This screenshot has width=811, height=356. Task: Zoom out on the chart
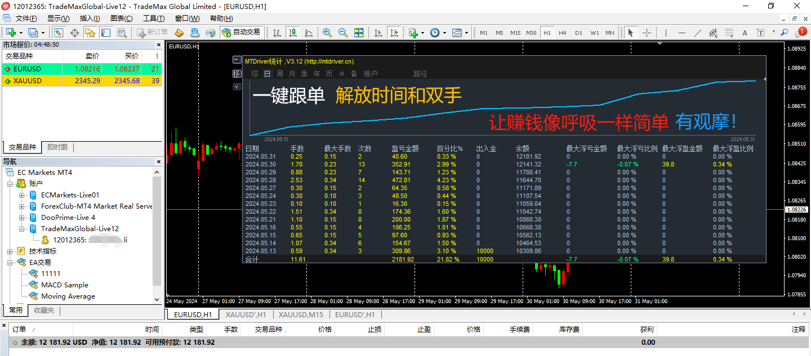(x=342, y=33)
